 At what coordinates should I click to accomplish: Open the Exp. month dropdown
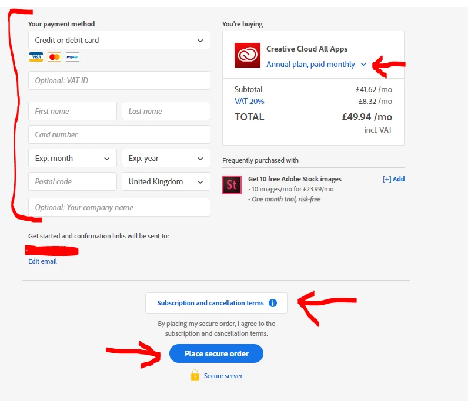[72, 158]
